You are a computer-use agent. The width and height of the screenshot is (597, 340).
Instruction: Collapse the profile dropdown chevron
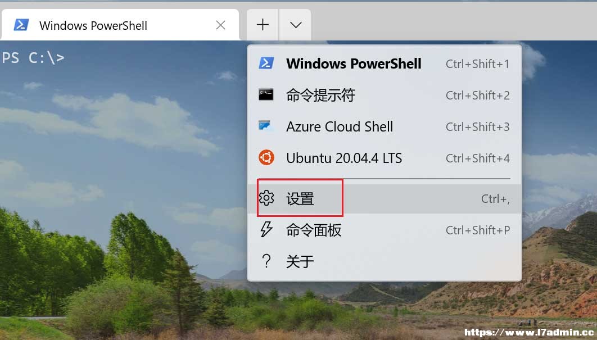[x=296, y=25]
